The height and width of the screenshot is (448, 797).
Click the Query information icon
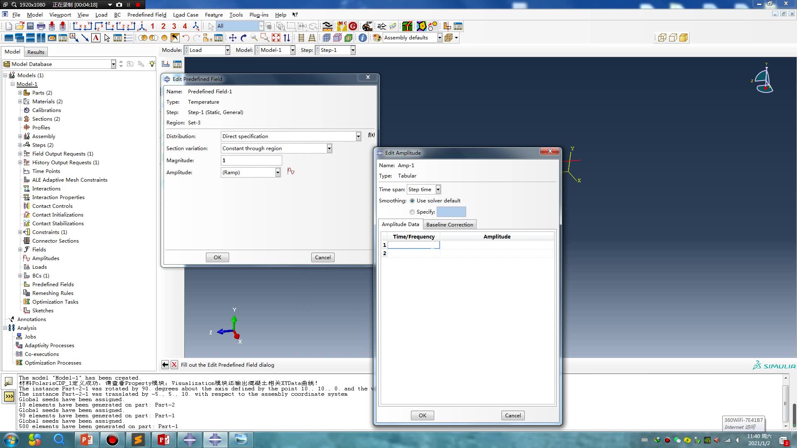coord(362,38)
